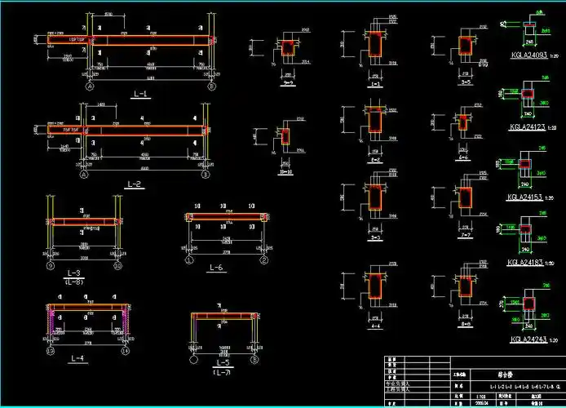Click the L-4 beam label
Screen dimensions: 566x408
(78, 358)
